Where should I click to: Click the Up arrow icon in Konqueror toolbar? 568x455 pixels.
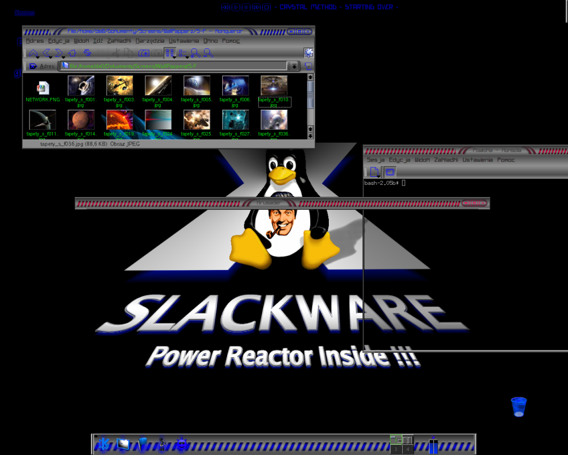pos(33,53)
